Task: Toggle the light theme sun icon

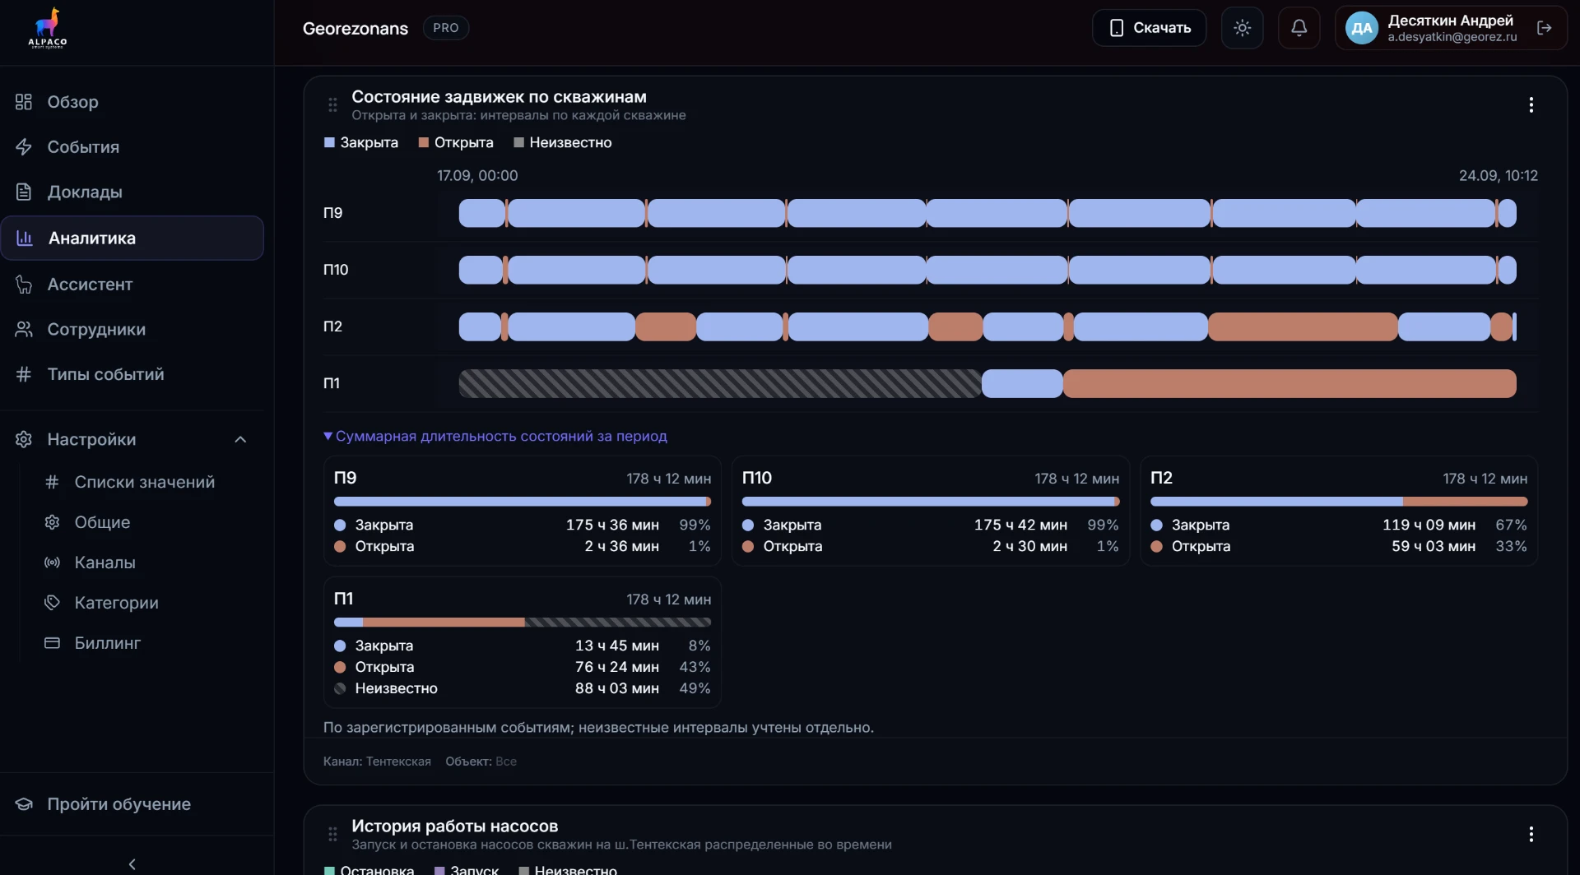Action: [x=1242, y=28]
